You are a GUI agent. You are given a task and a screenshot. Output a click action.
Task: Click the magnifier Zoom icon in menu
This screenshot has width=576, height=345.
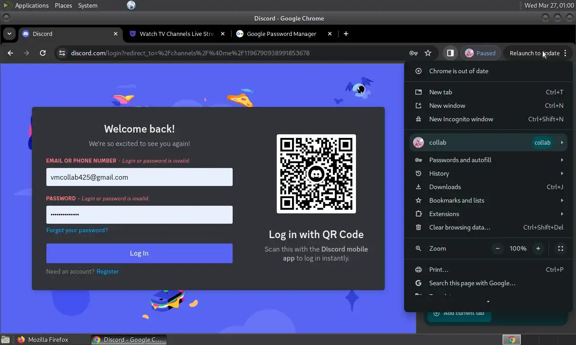tap(418, 248)
